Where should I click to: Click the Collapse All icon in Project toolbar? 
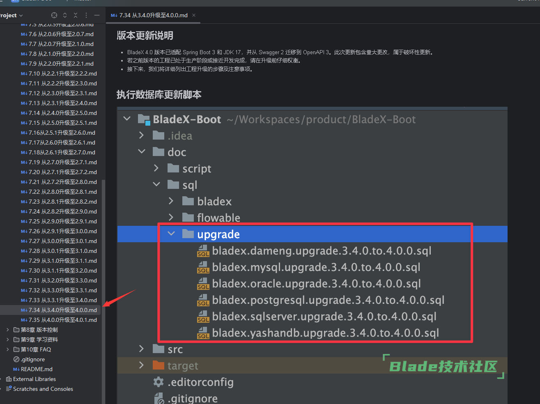click(x=76, y=15)
